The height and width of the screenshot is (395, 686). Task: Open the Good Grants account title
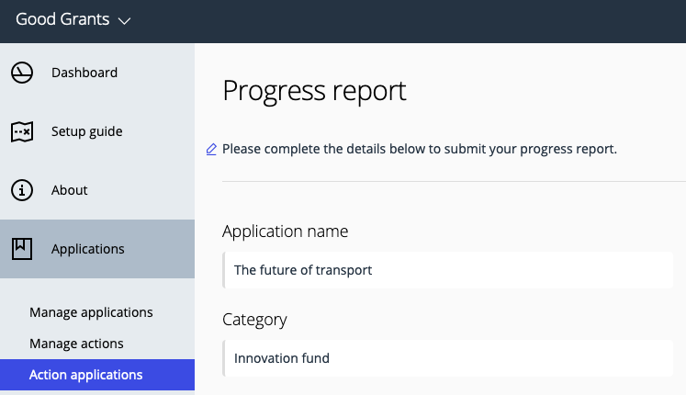click(x=62, y=19)
